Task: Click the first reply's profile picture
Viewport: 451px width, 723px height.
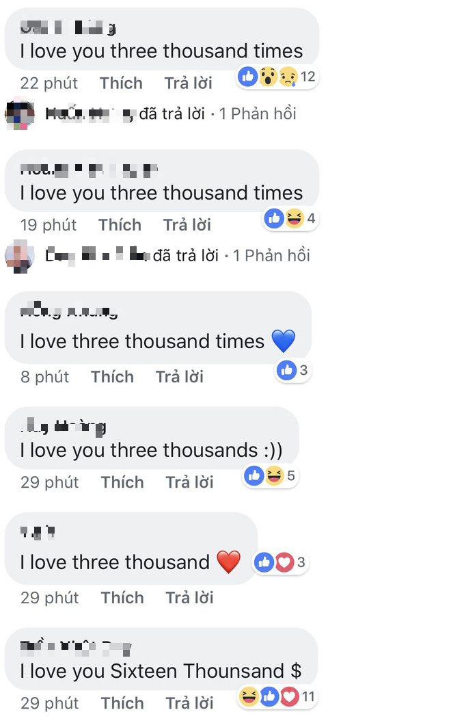Action: click(x=19, y=114)
